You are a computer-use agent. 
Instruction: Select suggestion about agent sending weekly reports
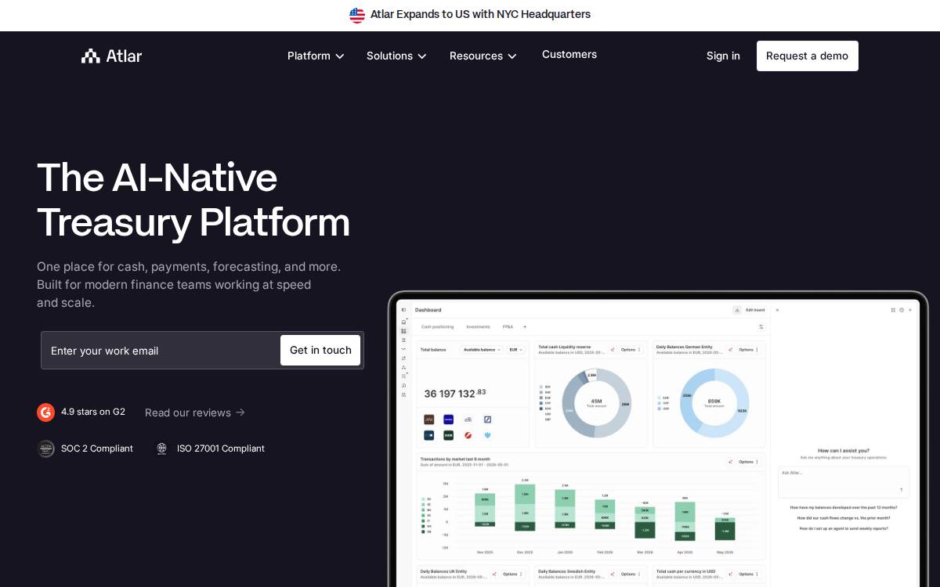point(844,528)
